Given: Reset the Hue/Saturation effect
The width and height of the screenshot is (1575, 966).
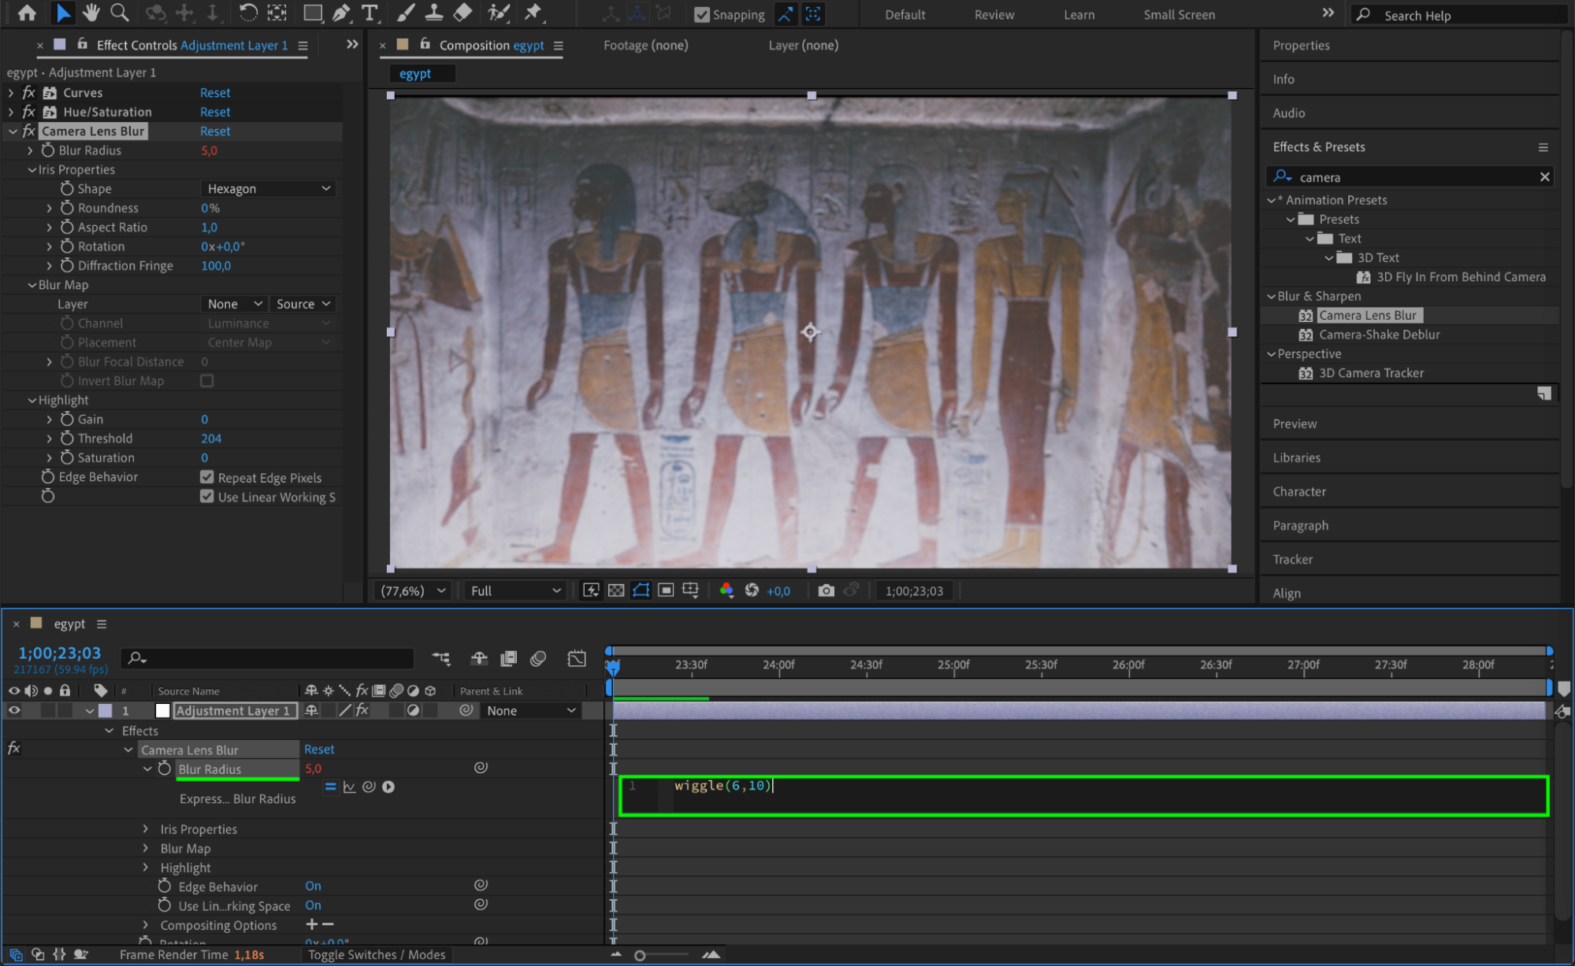Looking at the screenshot, I should pyautogui.click(x=215, y=112).
